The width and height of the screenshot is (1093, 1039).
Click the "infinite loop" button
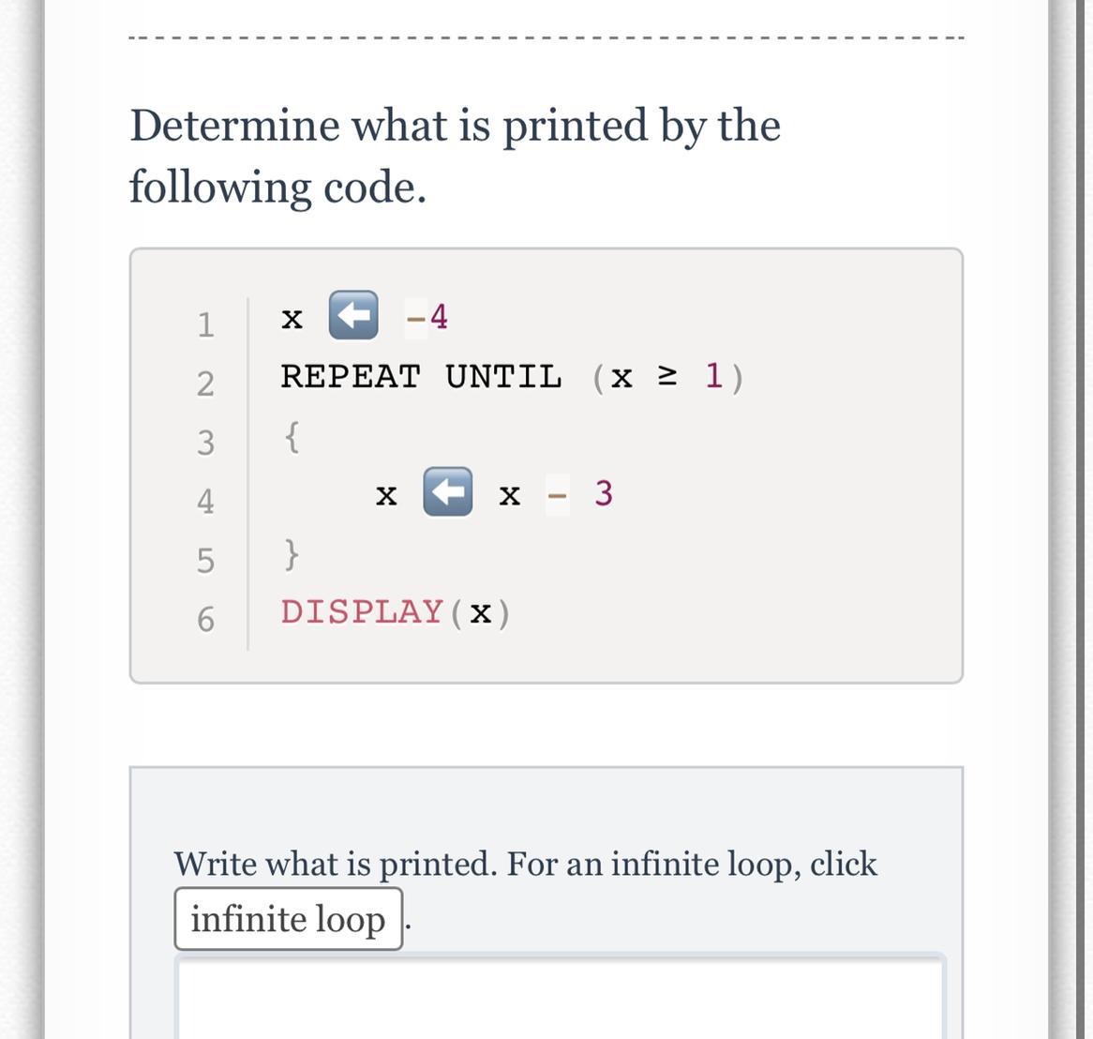(288, 919)
